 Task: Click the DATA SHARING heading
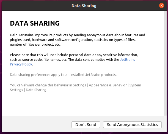click(35, 23)
